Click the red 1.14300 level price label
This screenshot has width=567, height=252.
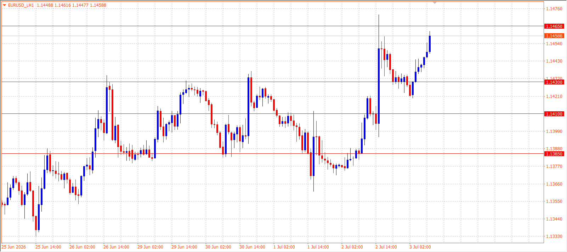coord(554,82)
